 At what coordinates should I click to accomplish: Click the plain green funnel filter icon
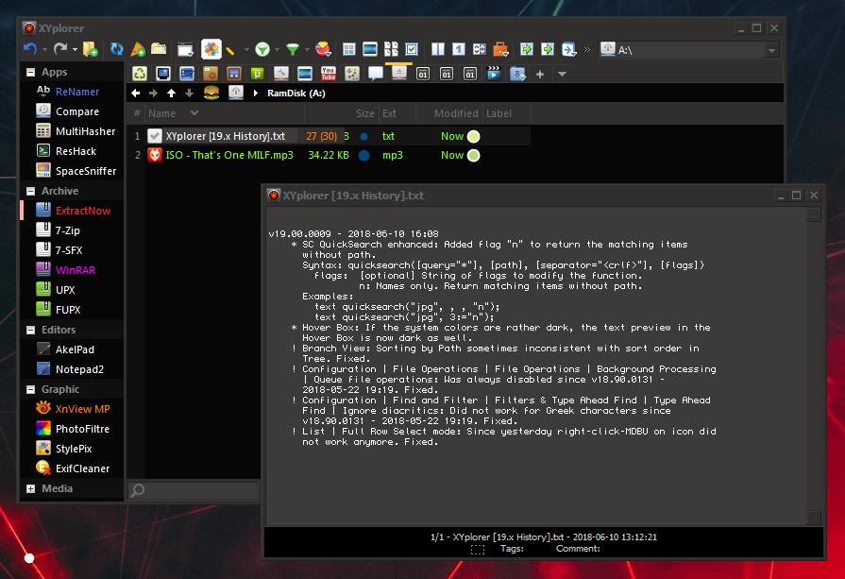pos(293,50)
